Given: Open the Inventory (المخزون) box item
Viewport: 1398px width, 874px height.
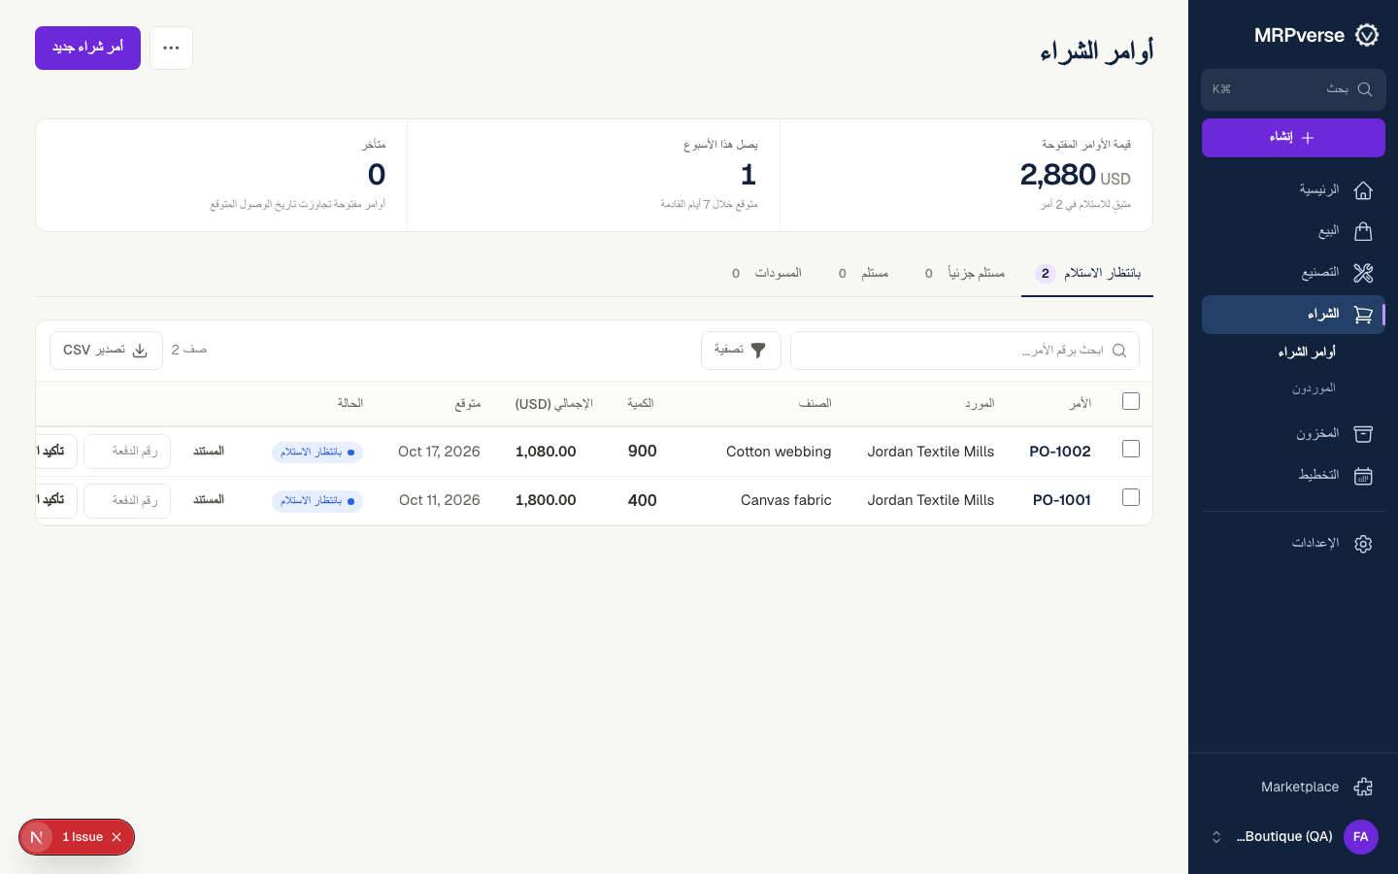Looking at the screenshot, I should [1293, 433].
